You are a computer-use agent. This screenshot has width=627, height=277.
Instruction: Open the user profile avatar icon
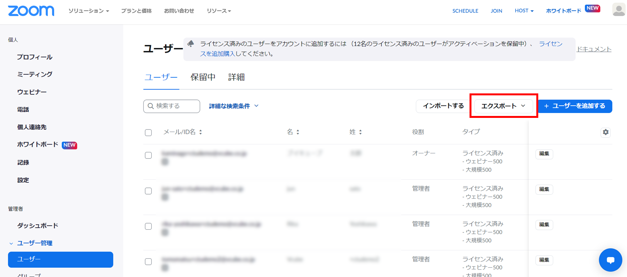pos(619,10)
